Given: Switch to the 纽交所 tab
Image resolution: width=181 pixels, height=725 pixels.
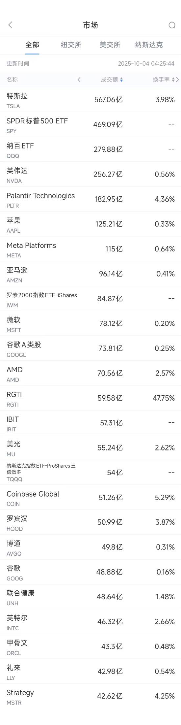Looking at the screenshot, I should pyautogui.click(x=71, y=45).
